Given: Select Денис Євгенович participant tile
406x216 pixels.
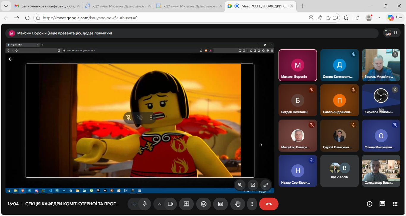Looking at the screenshot, I should point(339,65).
